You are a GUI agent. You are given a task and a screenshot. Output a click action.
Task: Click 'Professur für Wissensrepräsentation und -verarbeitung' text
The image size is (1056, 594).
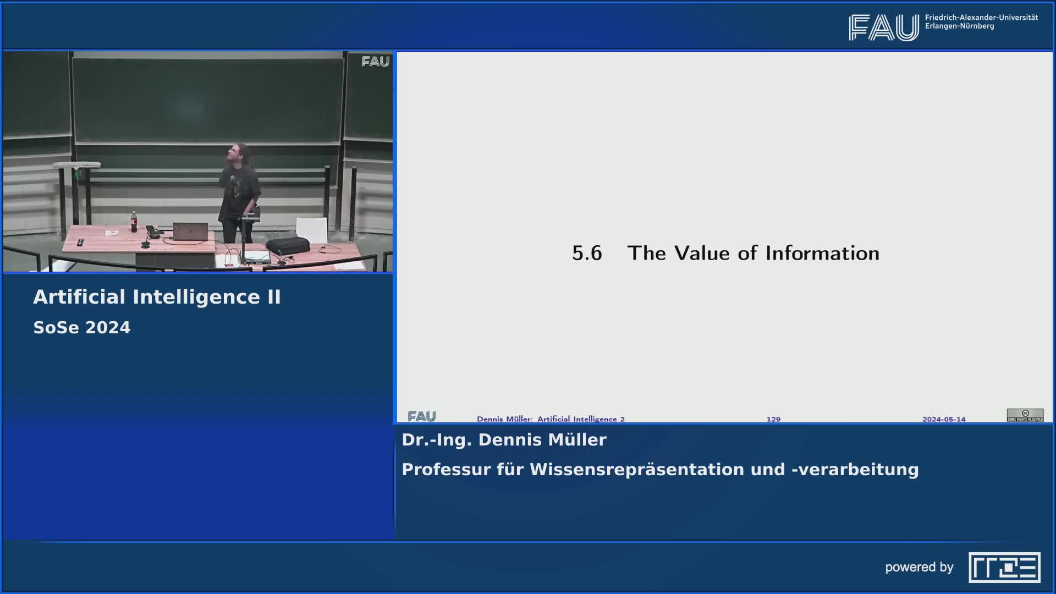(x=660, y=470)
